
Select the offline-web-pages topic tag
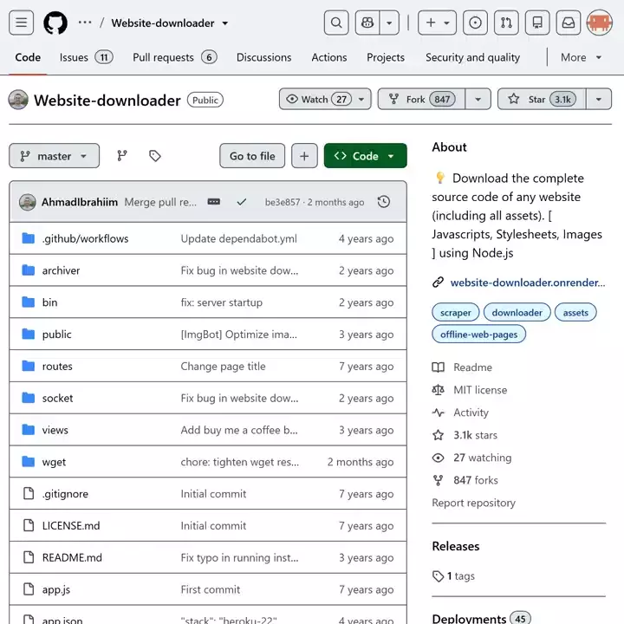(x=478, y=335)
